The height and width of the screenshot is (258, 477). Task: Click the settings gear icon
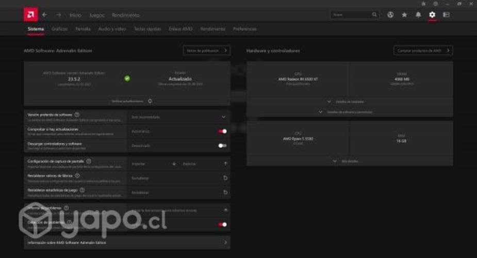(432, 14)
